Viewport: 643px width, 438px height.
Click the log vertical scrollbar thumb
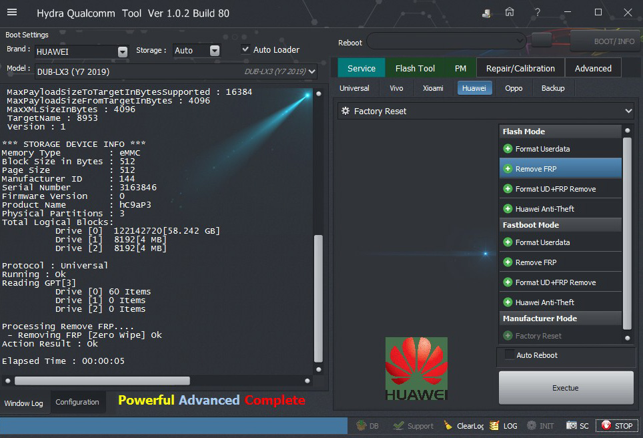(318, 298)
